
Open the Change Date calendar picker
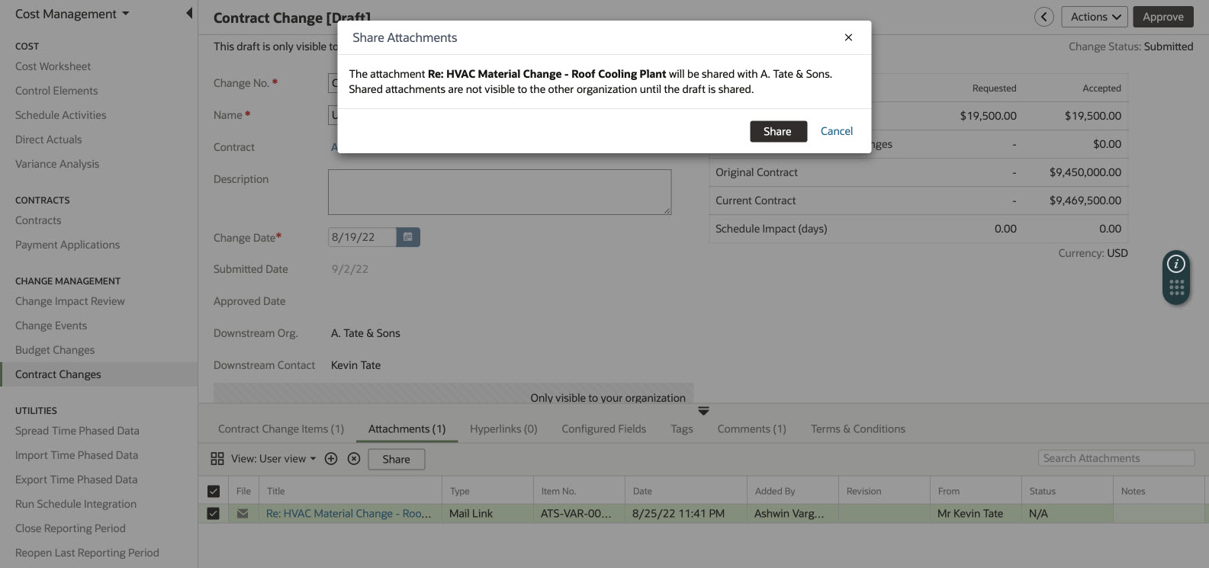408,237
